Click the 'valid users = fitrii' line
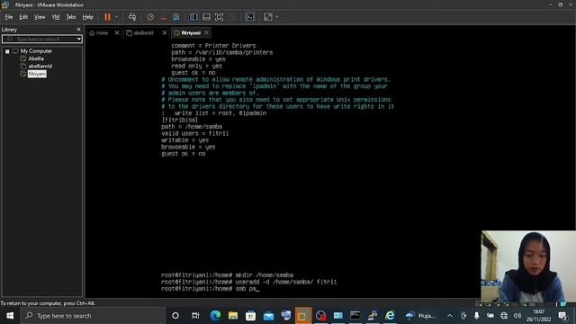The height and width of the screenshot is (324, 576). 195,133
